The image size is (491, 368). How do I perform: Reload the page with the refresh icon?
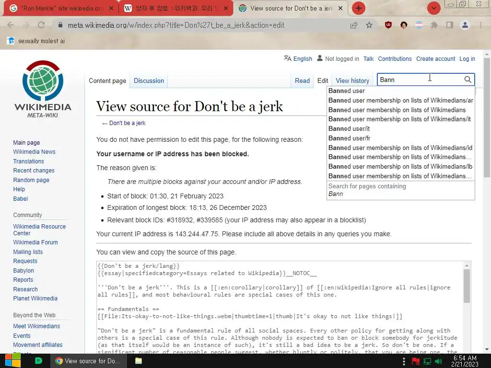(x=41, y=25)
